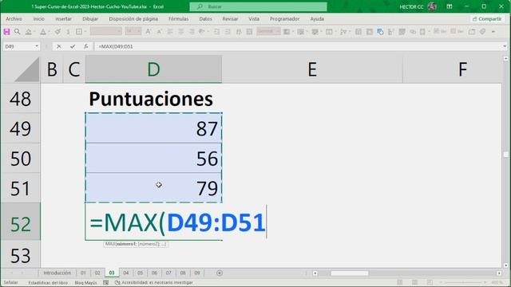The image size is (511, 287).
Task: Click Accesibilidad: es necesario investigar
Action: point(157,282)
